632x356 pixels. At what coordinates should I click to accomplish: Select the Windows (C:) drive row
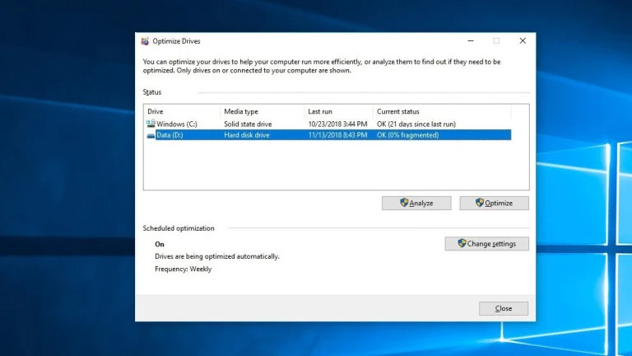coord(177,124)
